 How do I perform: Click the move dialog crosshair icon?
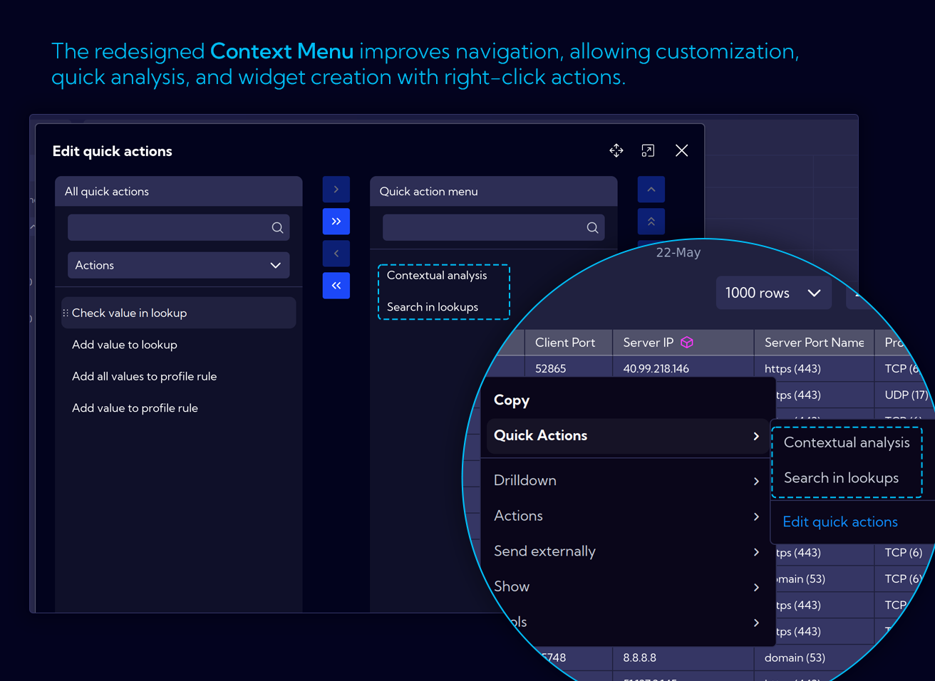coord(616,150)
